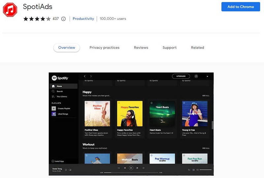Click SEE ALL for Workout section
Image resolution: width=264 pixels, height=178 pixels.
click(206, 148)
